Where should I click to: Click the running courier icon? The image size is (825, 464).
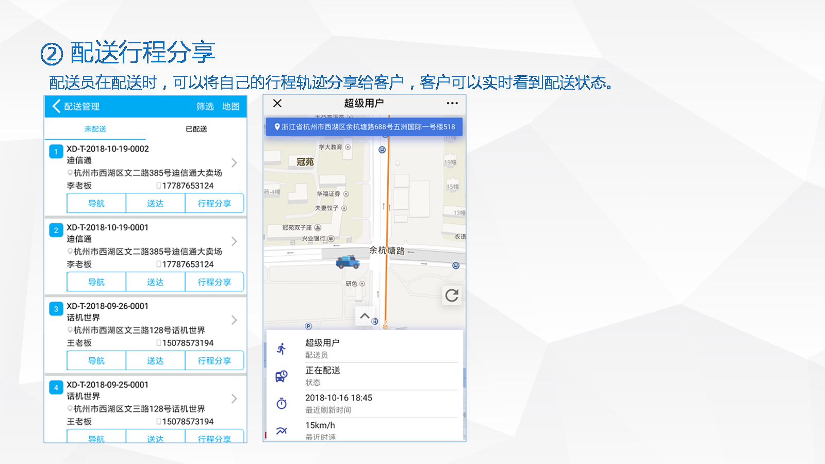click(282, 349)
